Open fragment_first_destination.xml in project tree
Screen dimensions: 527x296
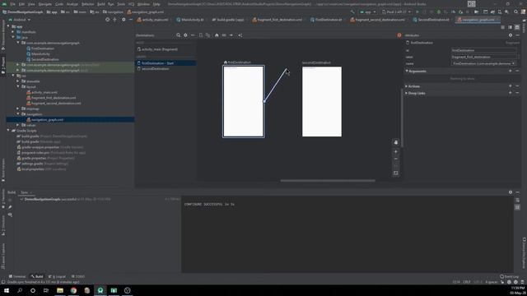pyautogui.click(x=54, y=98)
